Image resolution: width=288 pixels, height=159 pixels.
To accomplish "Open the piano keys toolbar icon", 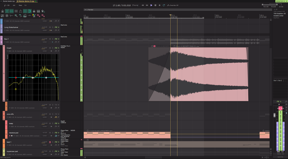I will (38, 11).
